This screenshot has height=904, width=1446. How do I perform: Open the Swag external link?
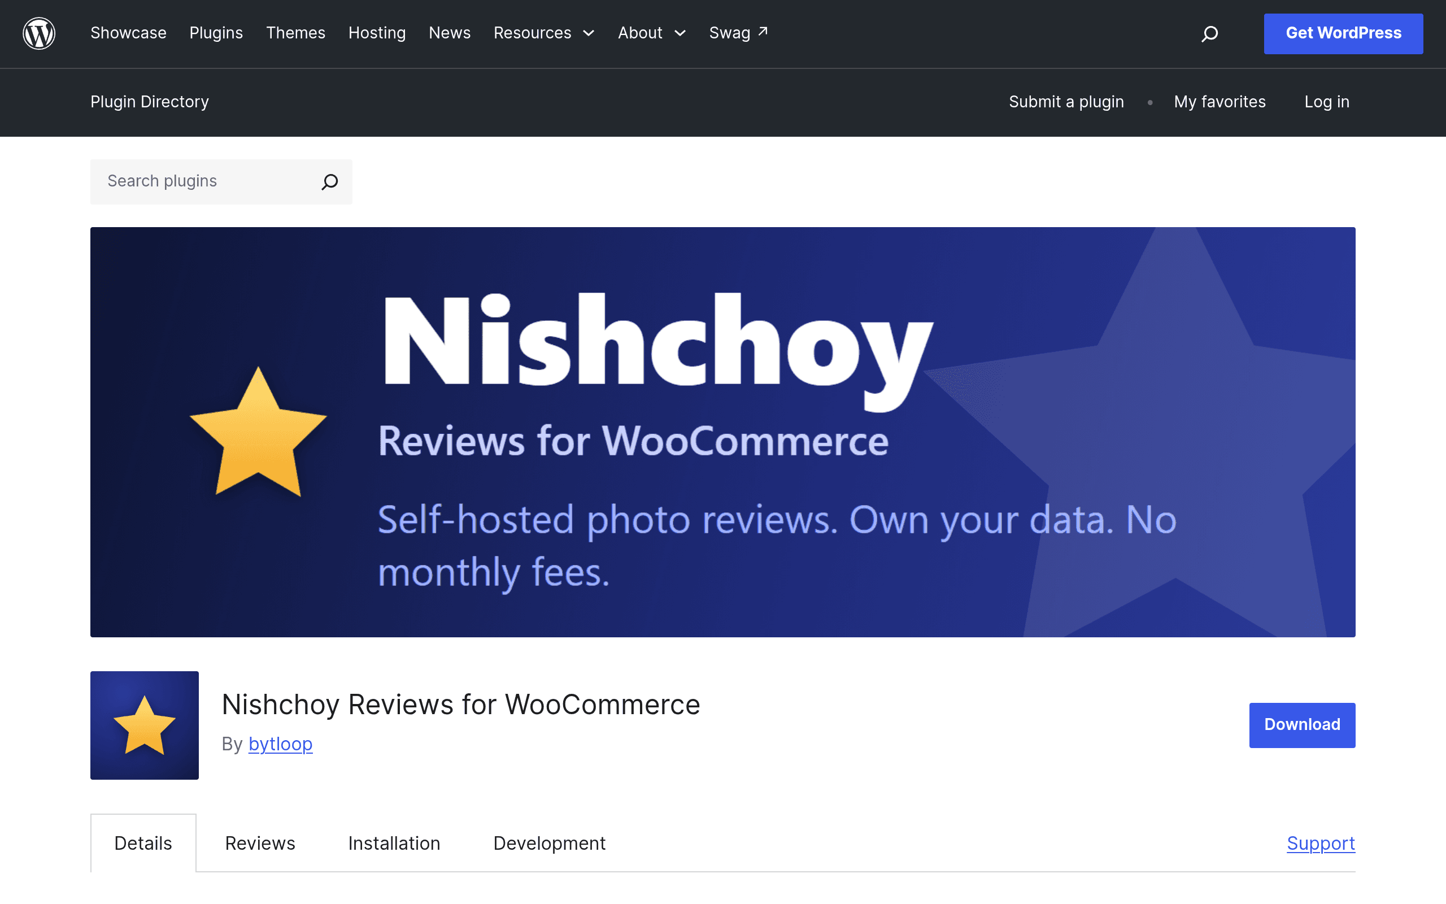click(x=739, y=33)
